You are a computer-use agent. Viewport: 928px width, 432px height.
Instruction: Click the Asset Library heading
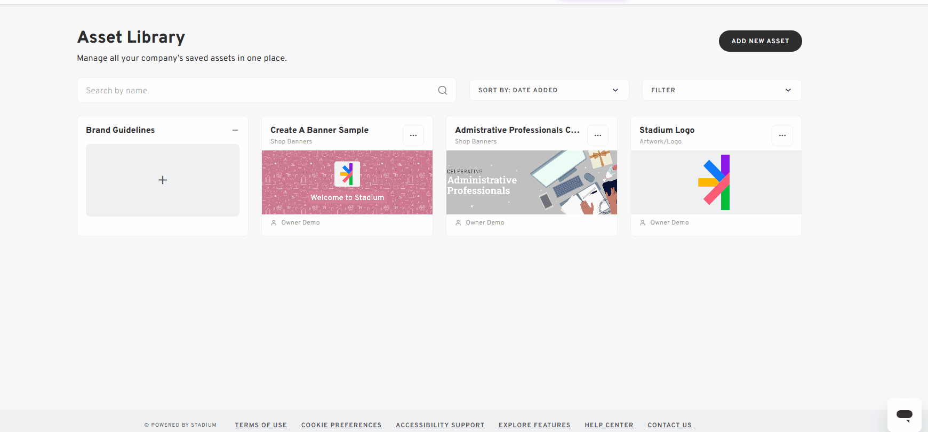tap(131, 37)
